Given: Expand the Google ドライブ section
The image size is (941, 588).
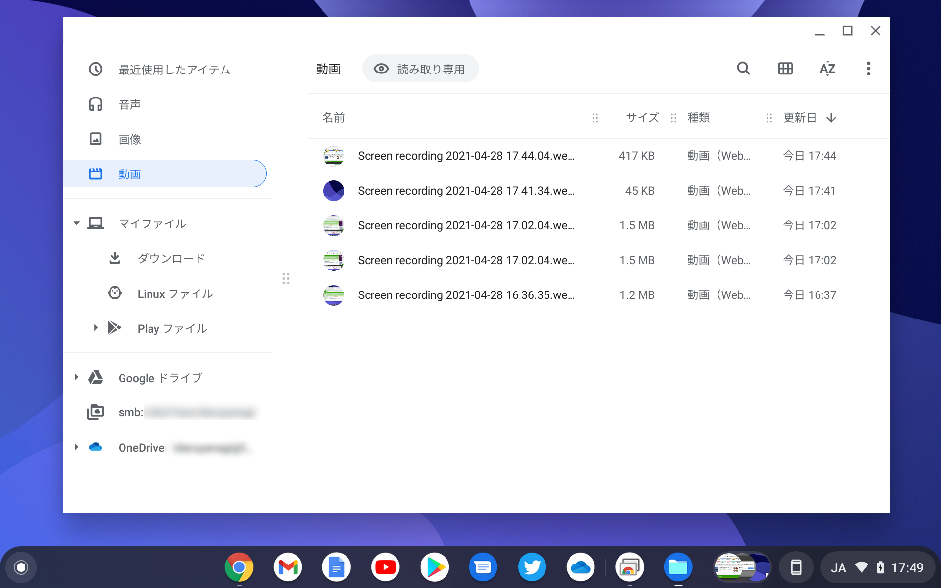Looking at the screenshot, I should 76,377.
